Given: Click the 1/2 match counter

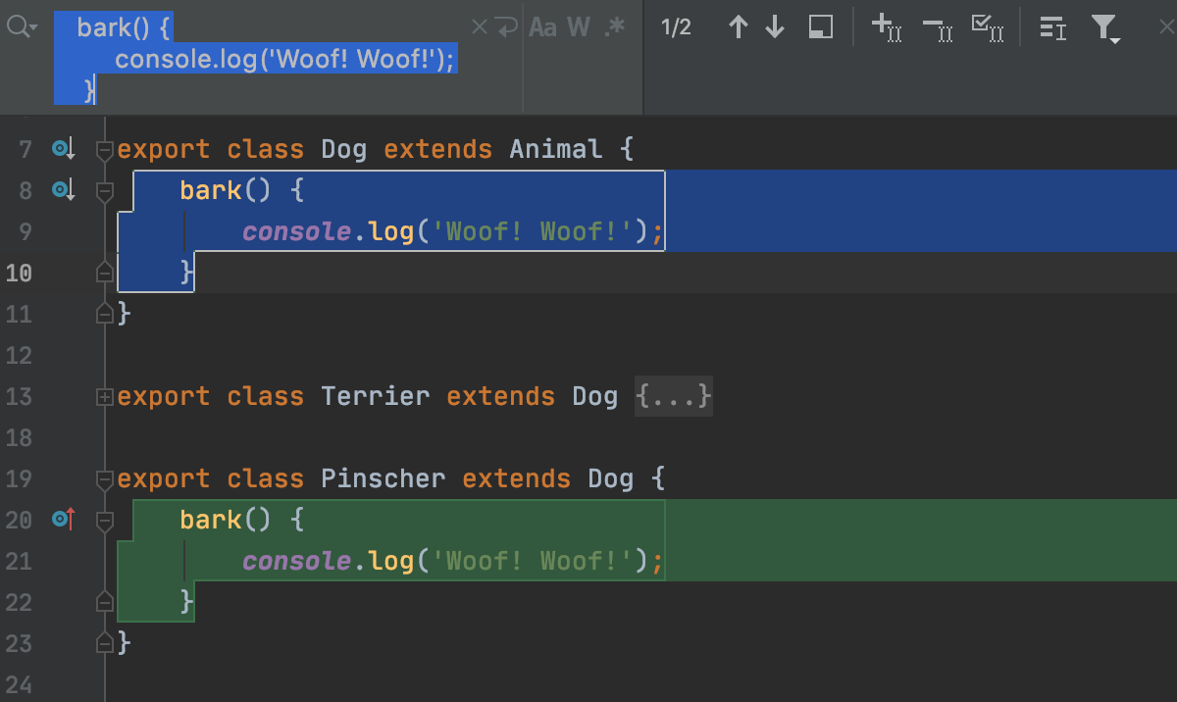Looking at the screenshot, I should click(677, 27).
